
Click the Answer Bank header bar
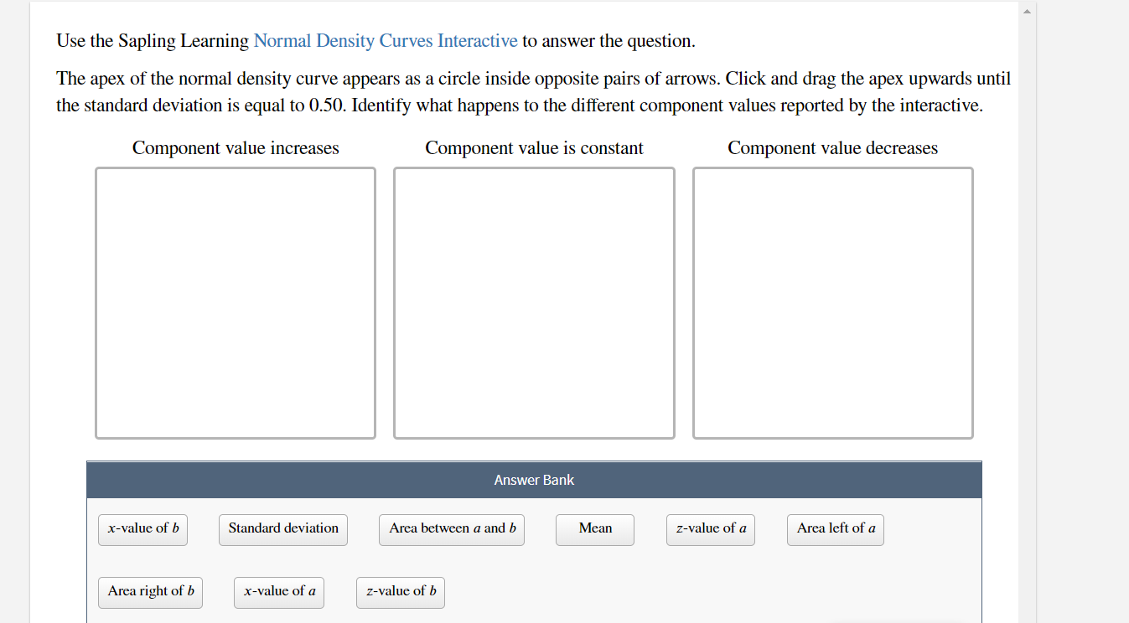click(x=534, y=479)
